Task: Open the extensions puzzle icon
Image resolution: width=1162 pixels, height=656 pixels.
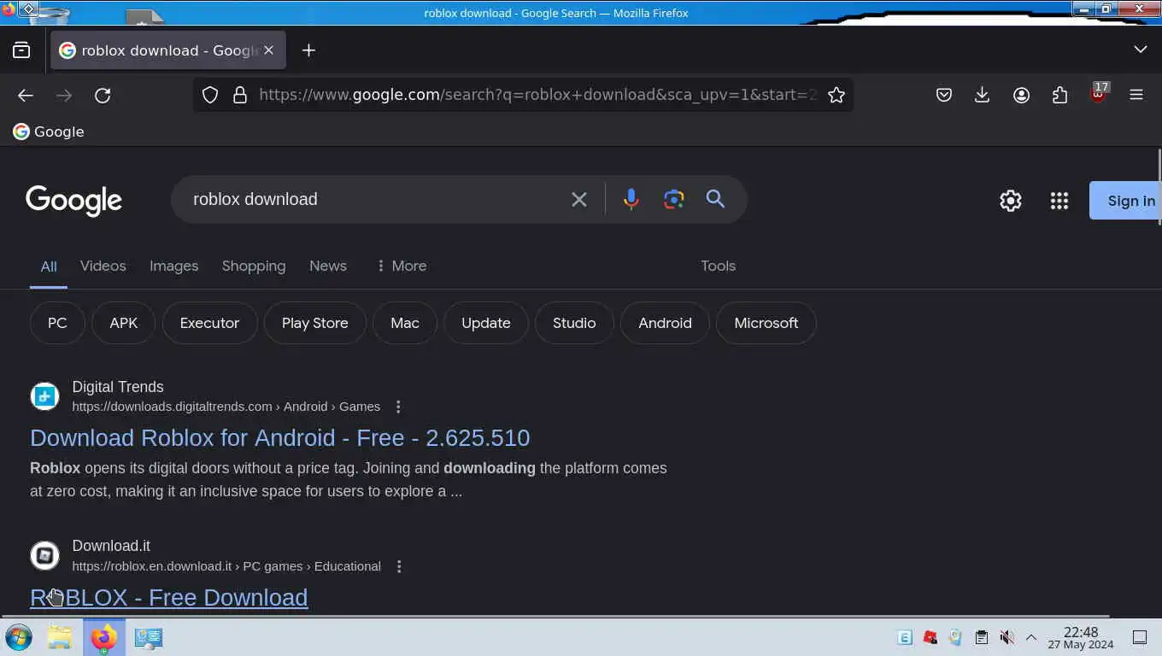Action: point(1059,95)
